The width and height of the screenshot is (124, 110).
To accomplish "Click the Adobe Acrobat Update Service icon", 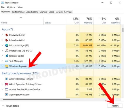I will [x=7, y=89].
